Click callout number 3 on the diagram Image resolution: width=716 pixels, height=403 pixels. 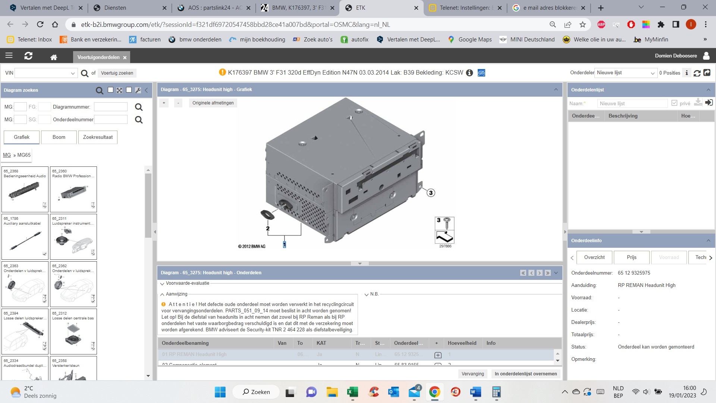click(x=431, y=193)
